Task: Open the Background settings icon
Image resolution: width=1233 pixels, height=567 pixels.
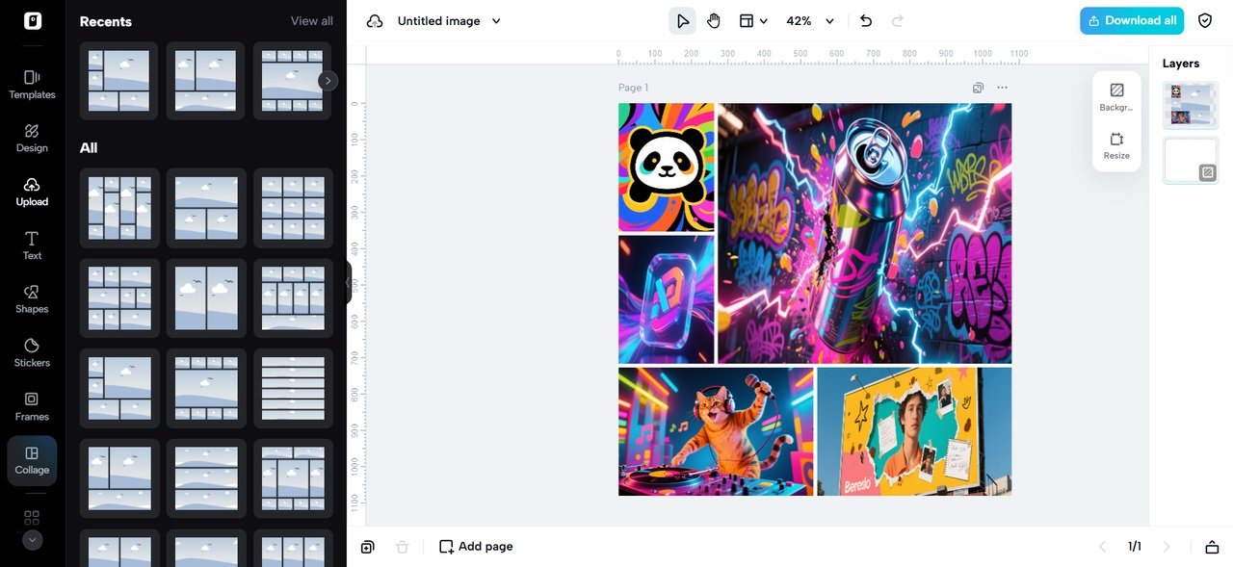Action: [x=1116, y=95]
